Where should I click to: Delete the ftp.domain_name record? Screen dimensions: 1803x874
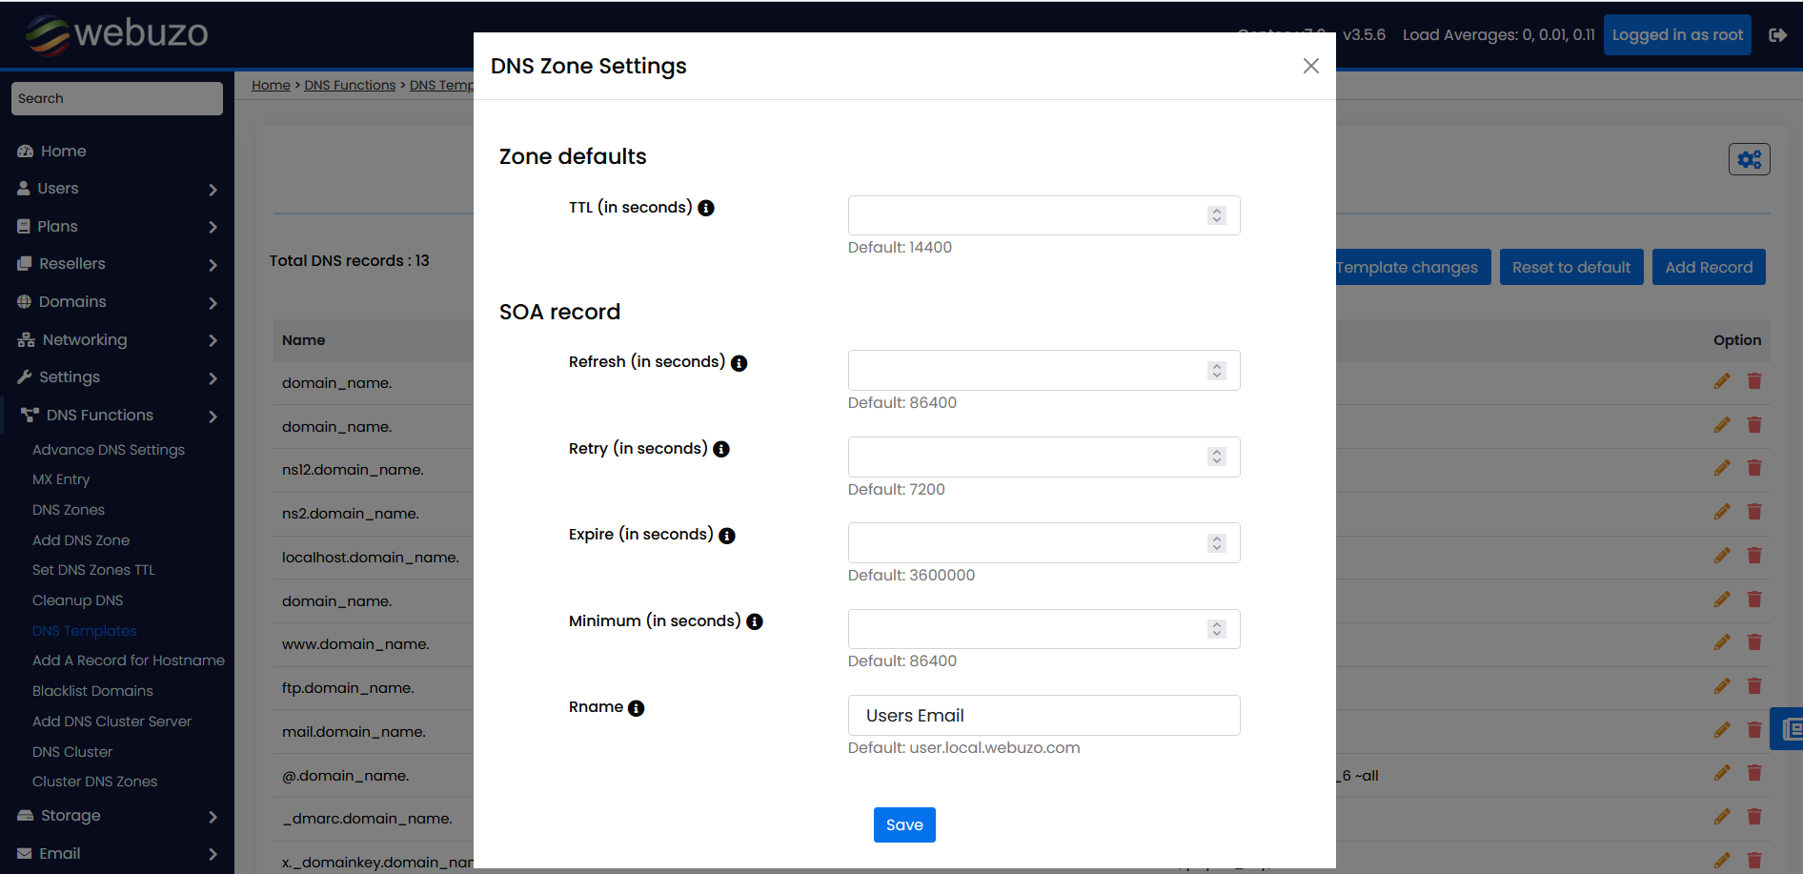tap(1755, 685)
